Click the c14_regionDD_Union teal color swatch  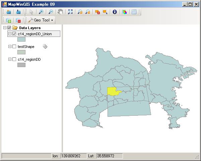[21, 40]
